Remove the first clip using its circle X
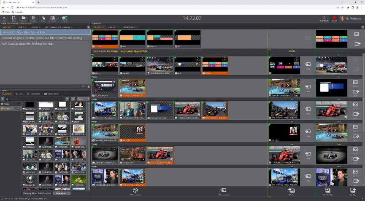Viewport: 365px width, 201px height. (115, 60)
